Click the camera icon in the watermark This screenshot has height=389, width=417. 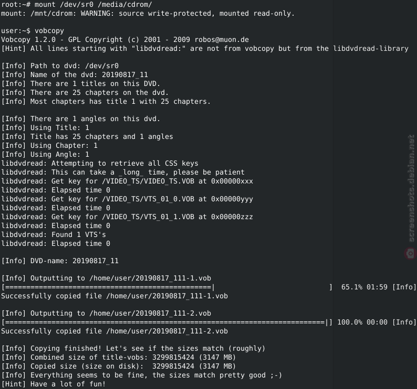[x=410, y=253]
